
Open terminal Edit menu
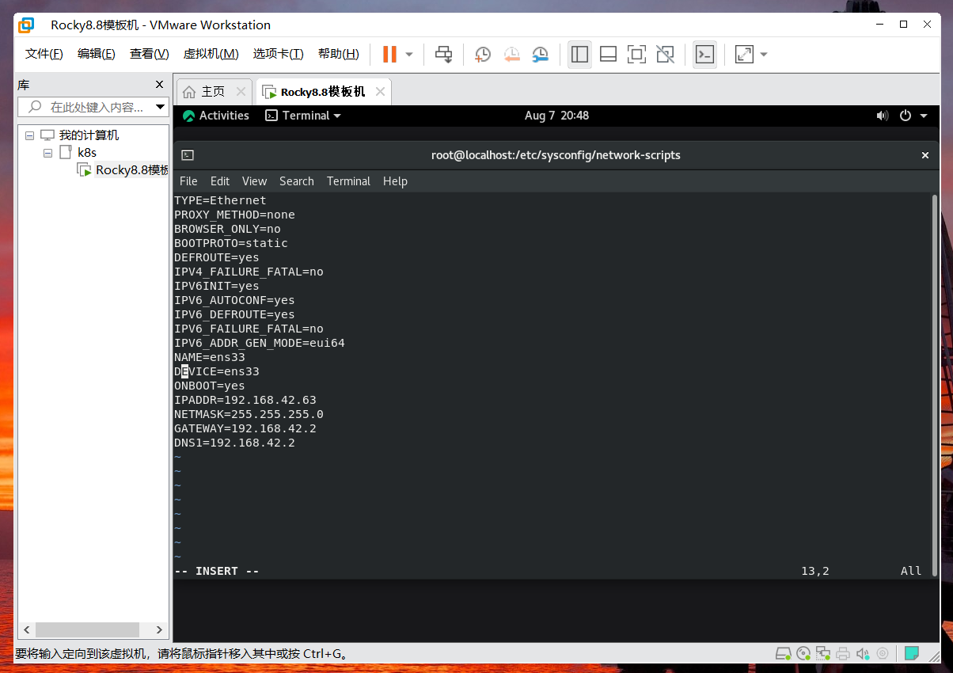(x=220, y=181)
